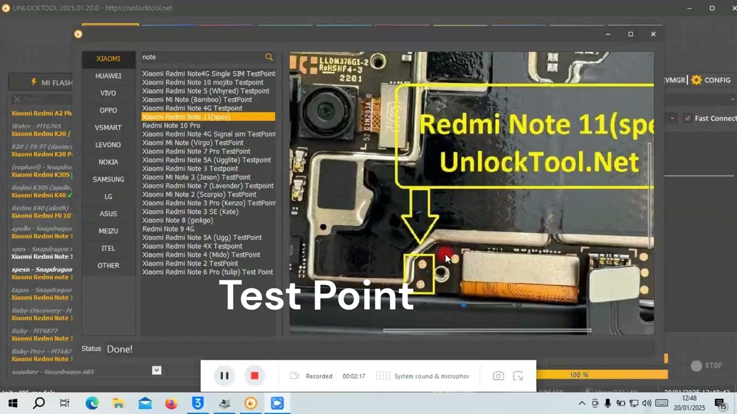Screen dimensions: 737x414
Task: Click the vertical scrollbar of testpoint image
Action: [x=651, y=195]
